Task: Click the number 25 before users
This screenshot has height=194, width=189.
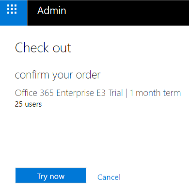Action: (19, 104)
